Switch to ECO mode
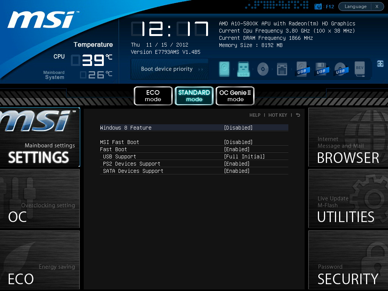The width and height of the screenshot is (388, 291). pos(153,96)
